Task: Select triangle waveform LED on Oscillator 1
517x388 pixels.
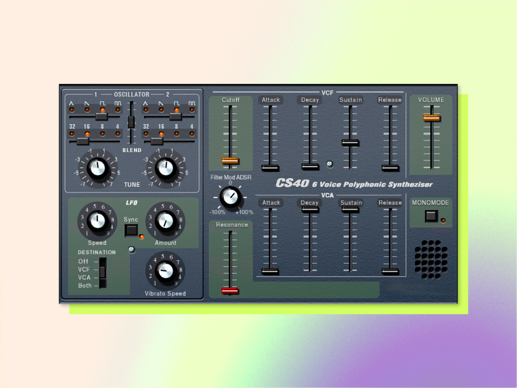Action: [x=71, y=110]
